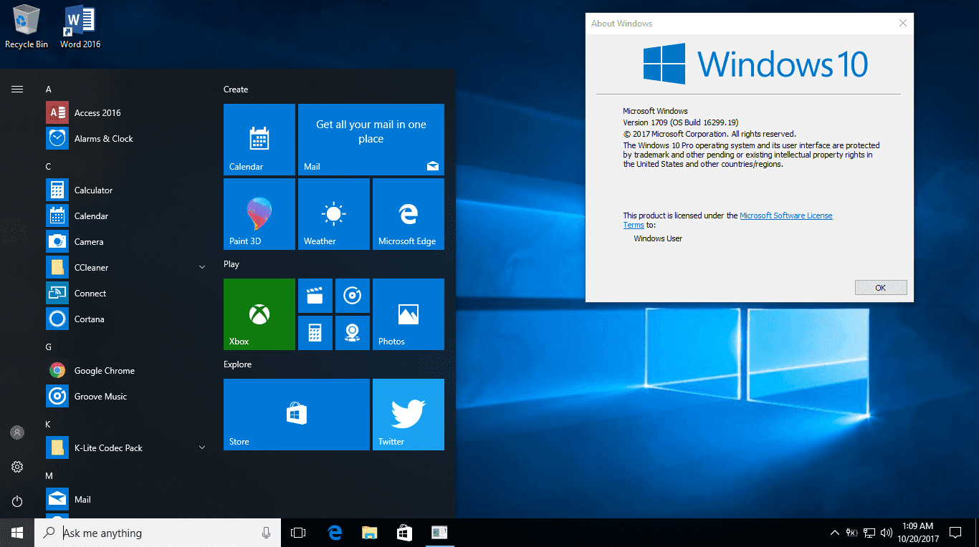
Task: Open the Twitter tile
Action: pos(409,415)
